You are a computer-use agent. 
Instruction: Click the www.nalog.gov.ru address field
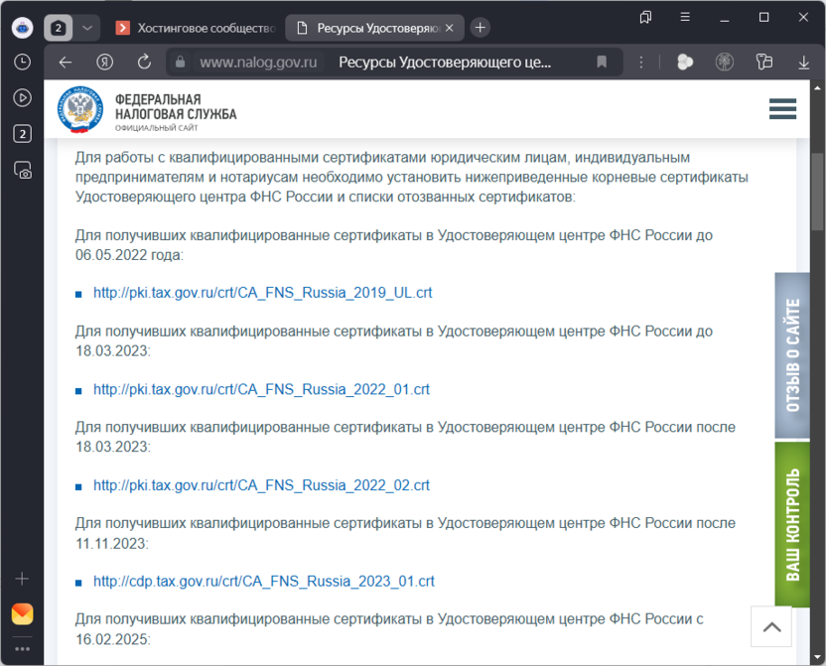pyautogui.click(x=258, y=63)
